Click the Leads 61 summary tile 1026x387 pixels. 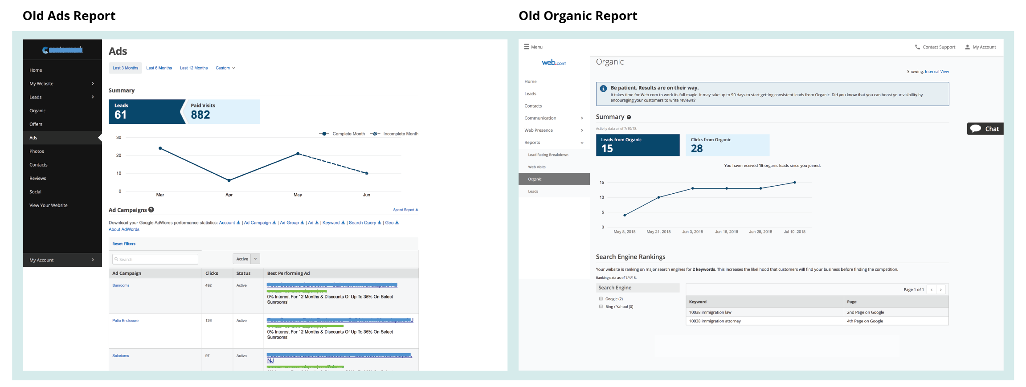click(x=147, y=111)
